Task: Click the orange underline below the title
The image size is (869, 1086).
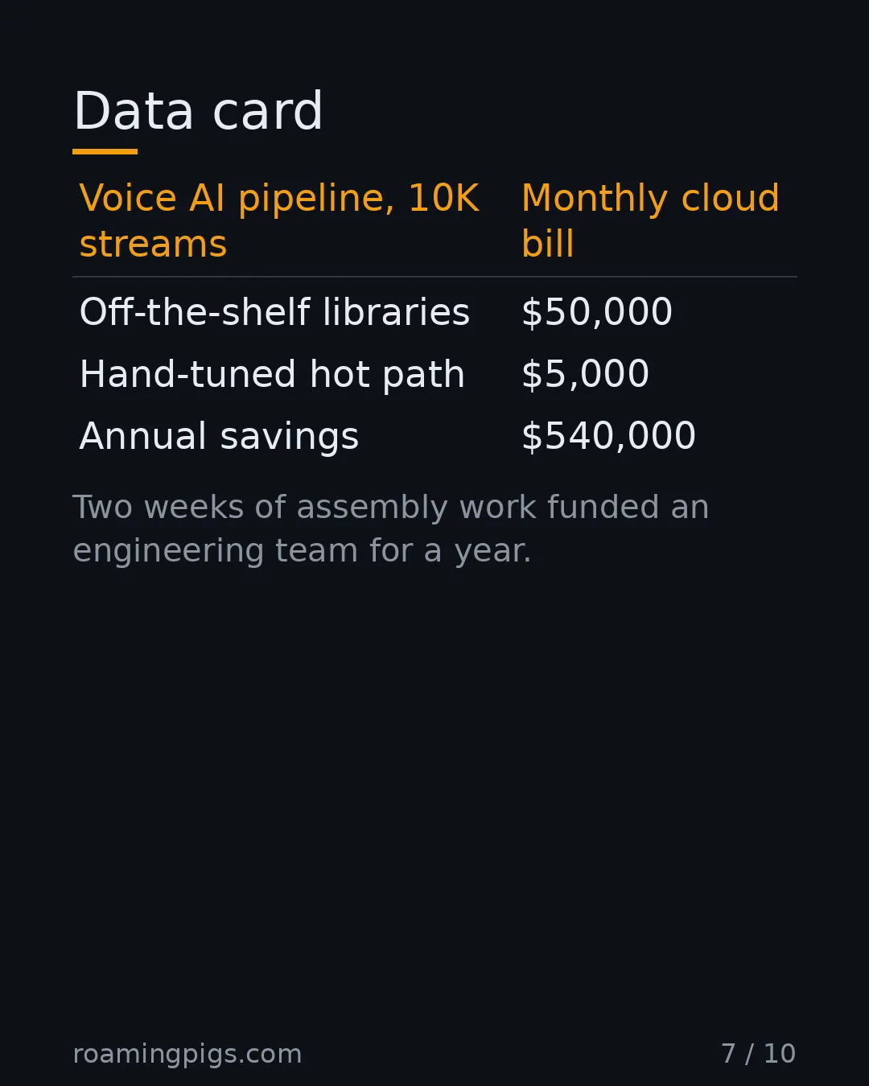Action: click(x=105, y=151)
